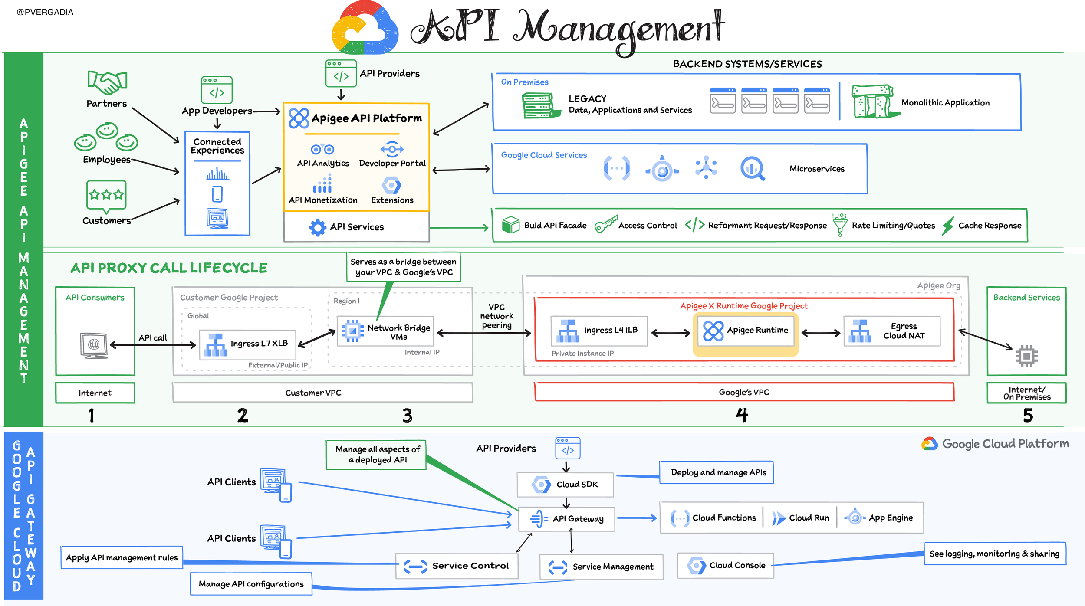Screen dimensions: 1085x606
Task: Click the Internet/On Premises box
Action: point(1026,393)
